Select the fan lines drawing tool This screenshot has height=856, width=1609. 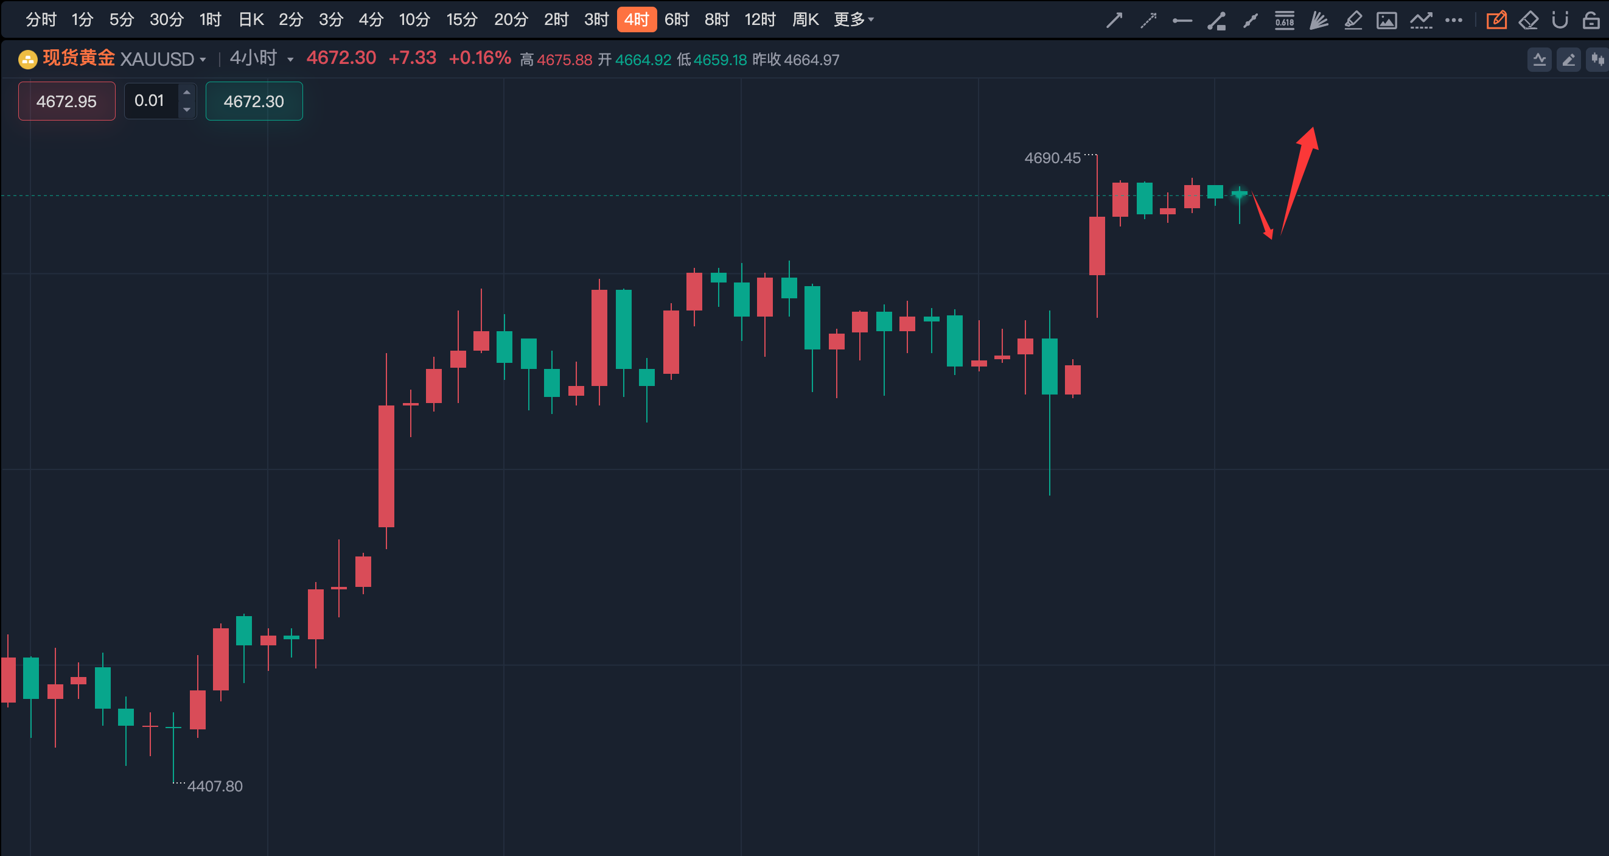[x=1319, y=20]
